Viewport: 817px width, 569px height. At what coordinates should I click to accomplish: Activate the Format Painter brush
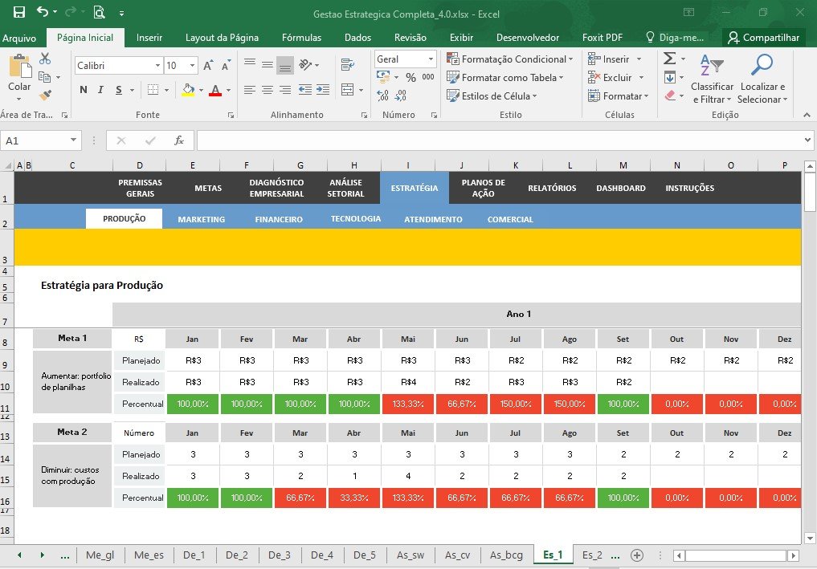pos(45,96)
